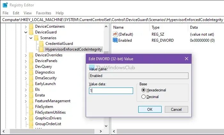This screenshot has height=135, width=224.
Task: Click the Registry Editor app icon in title bar
Action: coord(5,5)
